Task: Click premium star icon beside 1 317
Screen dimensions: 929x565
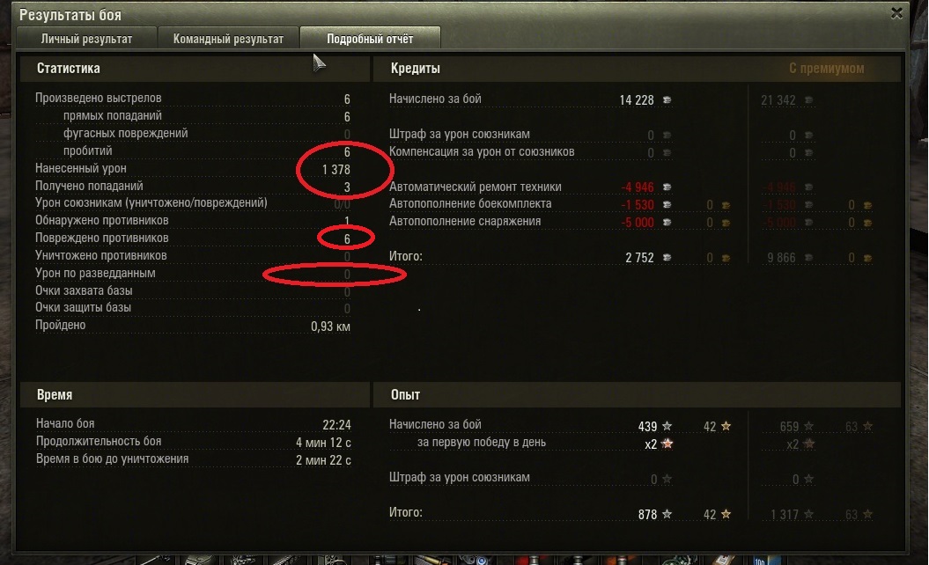Action: [x=808, y=514]
